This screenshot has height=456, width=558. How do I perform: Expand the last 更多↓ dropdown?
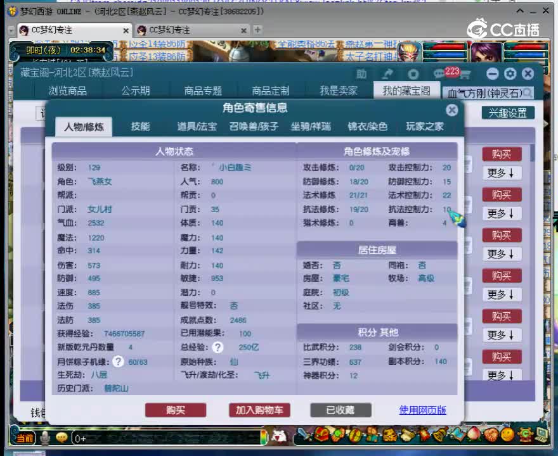click(x=501, y=374)
